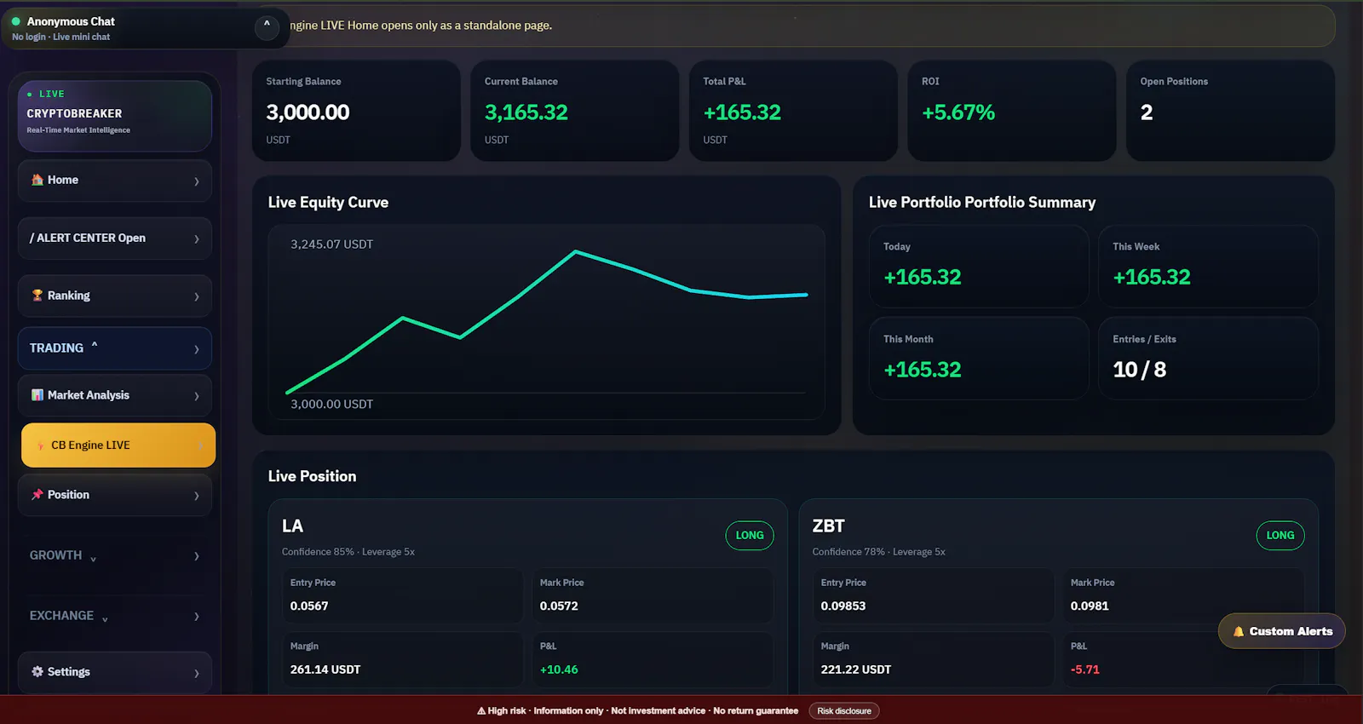Click the LONG badge on the LA position
The image size is (1363, 724).
coord(750,535)
